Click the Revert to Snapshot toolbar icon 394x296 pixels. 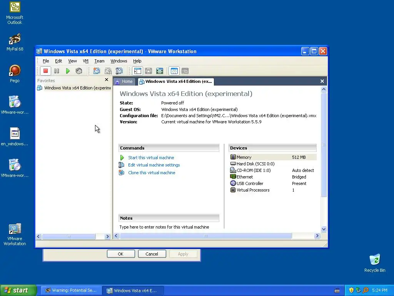pos(108,71)
